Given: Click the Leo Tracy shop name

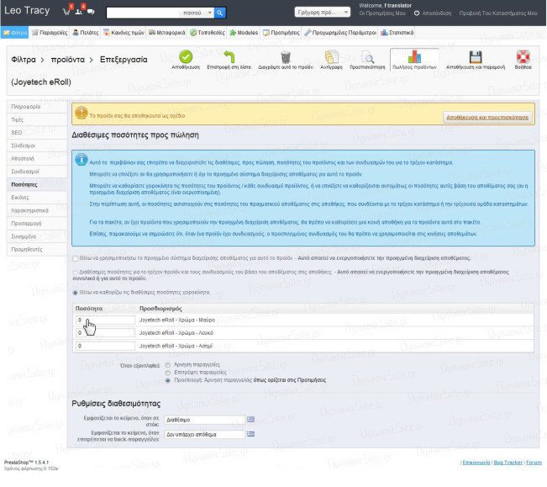Looking at the screenshot, I should coord(27,11).
